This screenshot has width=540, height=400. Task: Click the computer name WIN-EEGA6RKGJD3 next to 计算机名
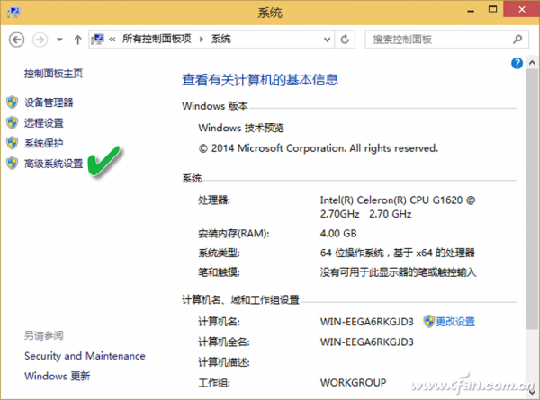(x=367, y=322)
